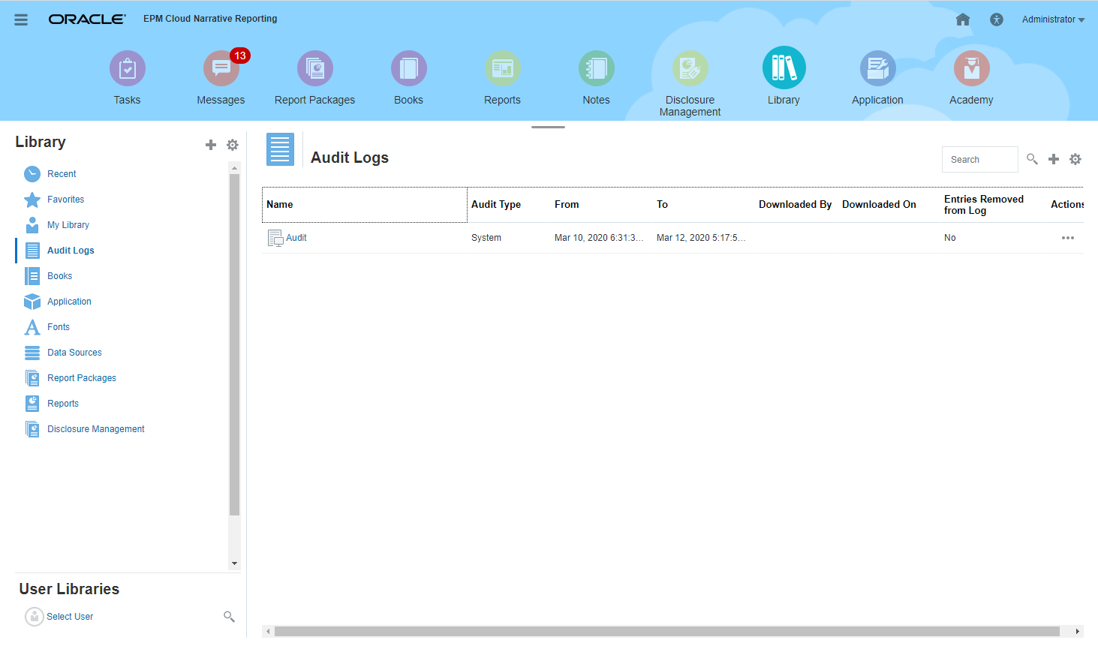1098x652 pixels.
Task: Click the create plus icon for Audit Logs
Action: coord(1054,159)
